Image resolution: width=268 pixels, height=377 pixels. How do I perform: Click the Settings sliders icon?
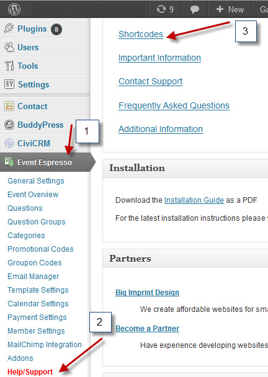(9, 84)
